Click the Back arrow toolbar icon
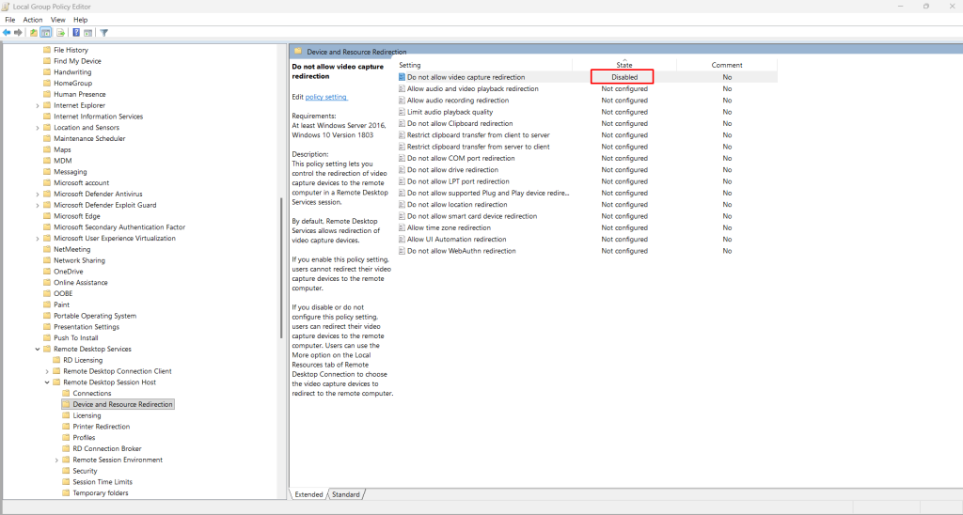This screenshot has height=515, width=963. [7, 33]
